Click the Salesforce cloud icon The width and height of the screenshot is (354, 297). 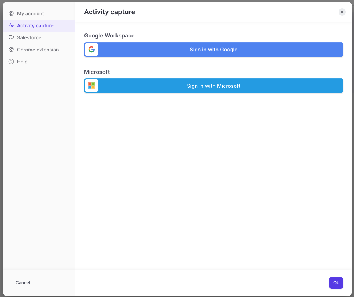tap(11, 37)
